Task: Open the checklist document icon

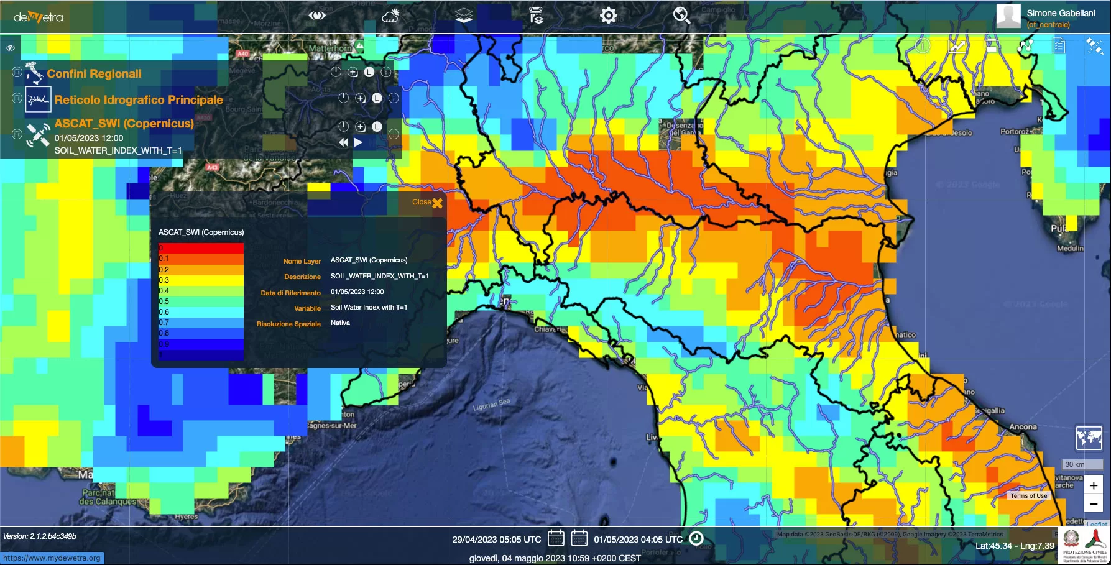Action: pyautogui.click(x=1059, y=46)
